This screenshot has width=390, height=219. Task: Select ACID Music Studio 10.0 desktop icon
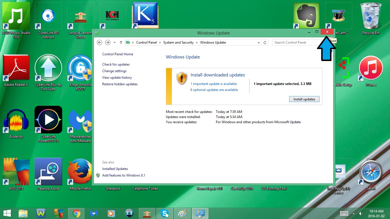pos(16,20)
